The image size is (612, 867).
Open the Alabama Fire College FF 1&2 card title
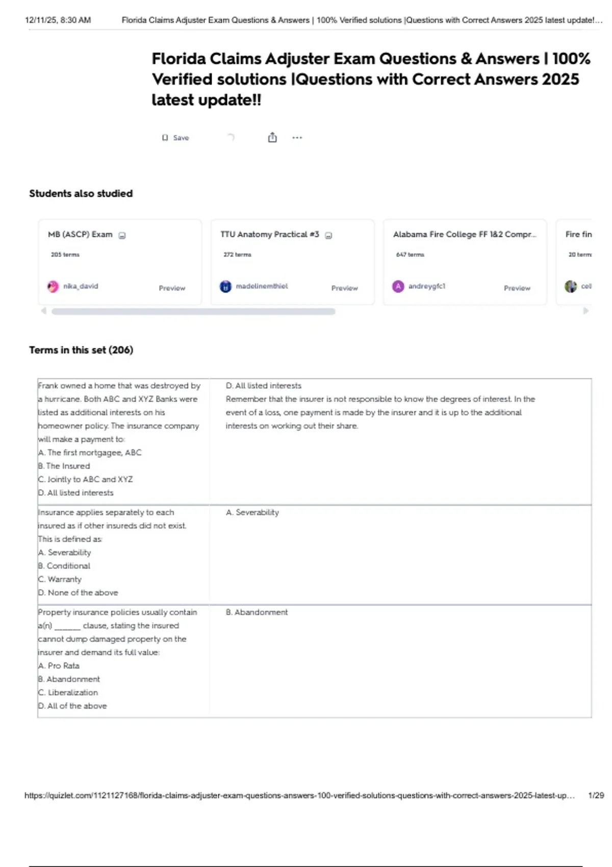(x=464, y=234)
